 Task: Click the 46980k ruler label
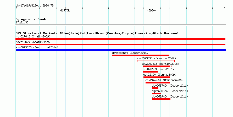pyautogui.click(x=152, y=11)
